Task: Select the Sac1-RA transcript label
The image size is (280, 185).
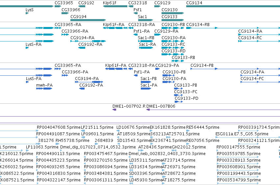Action: [147, 44]
